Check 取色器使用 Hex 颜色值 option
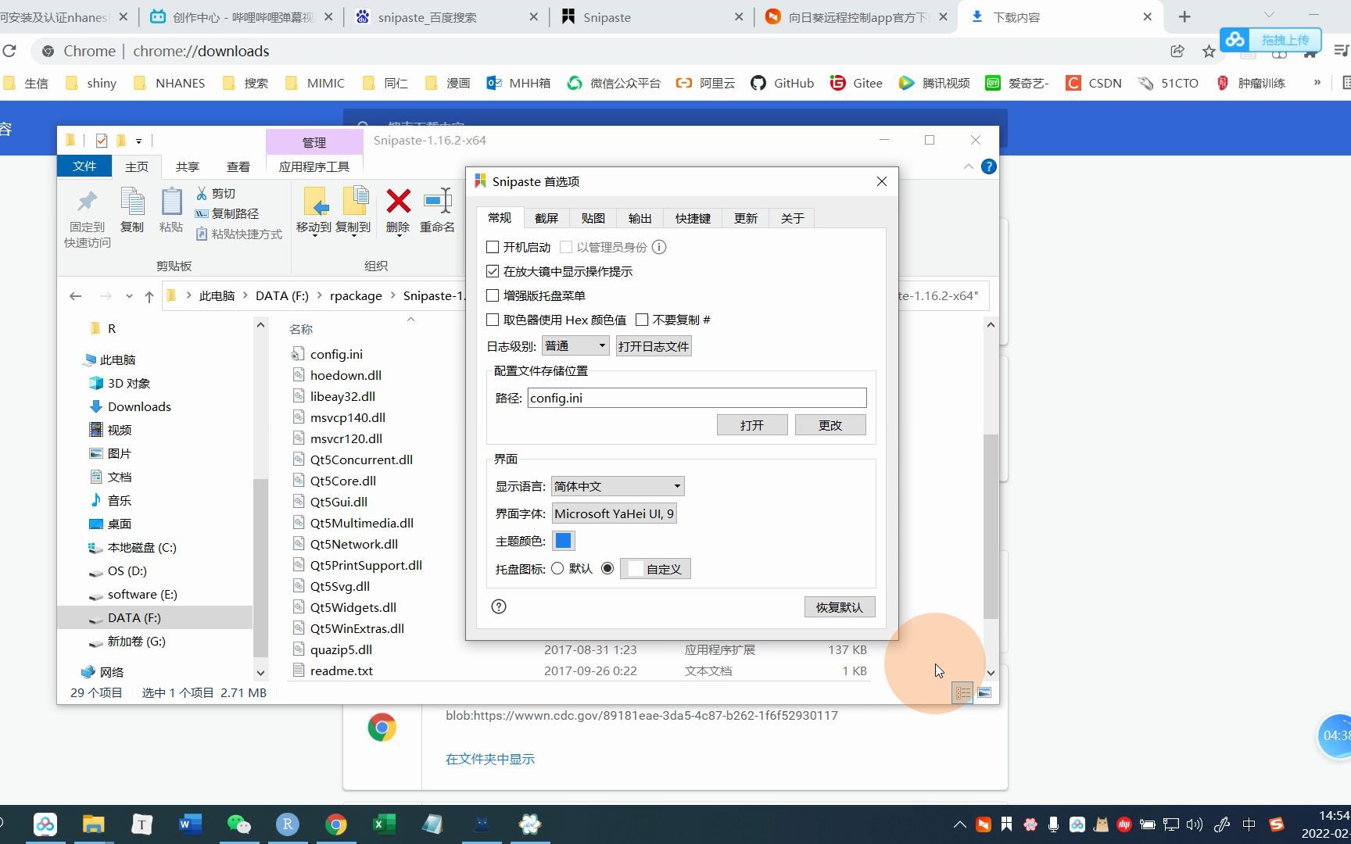The width and height of the screenshot is (1351, 844). pos(493,320)
